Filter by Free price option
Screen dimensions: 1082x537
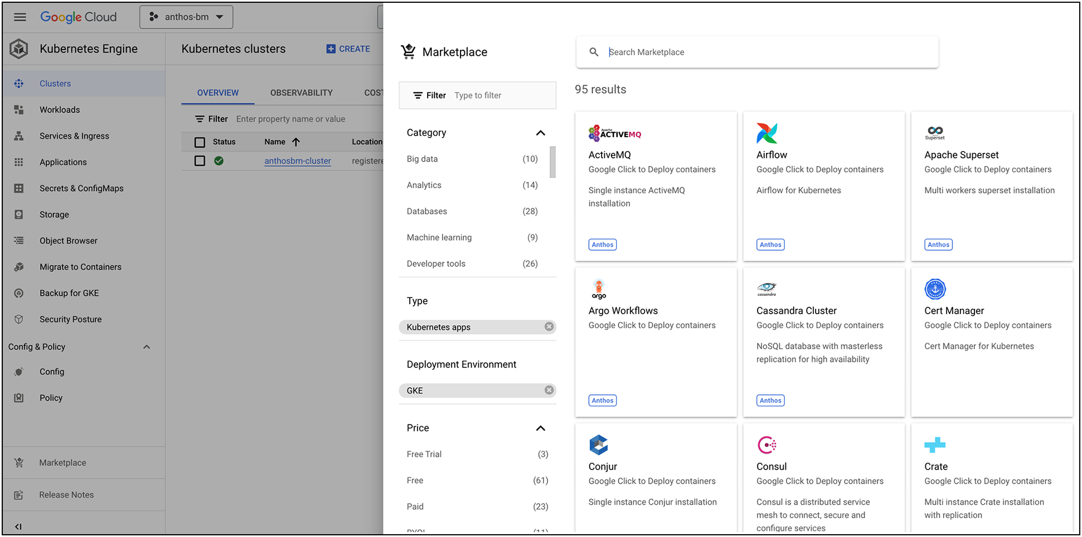click(x=478, y=480)
